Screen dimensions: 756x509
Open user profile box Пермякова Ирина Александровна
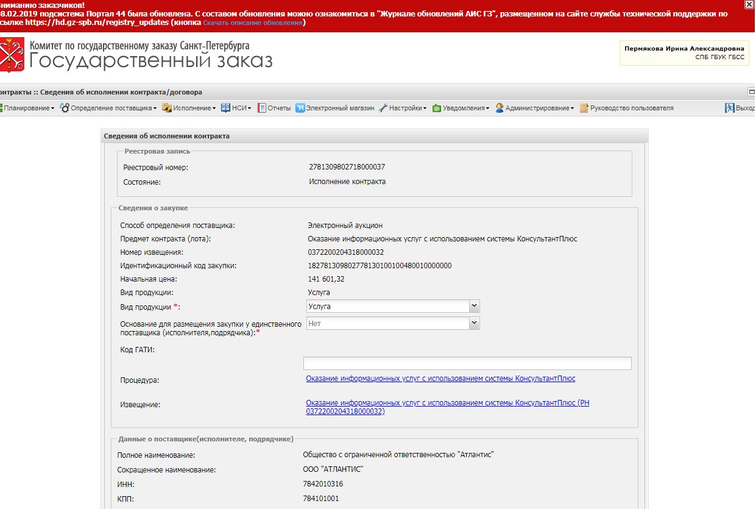[684, 53]
